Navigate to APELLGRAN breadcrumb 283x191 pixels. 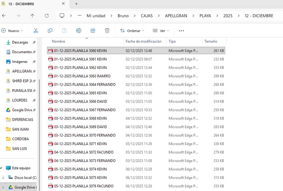(176, 16)
